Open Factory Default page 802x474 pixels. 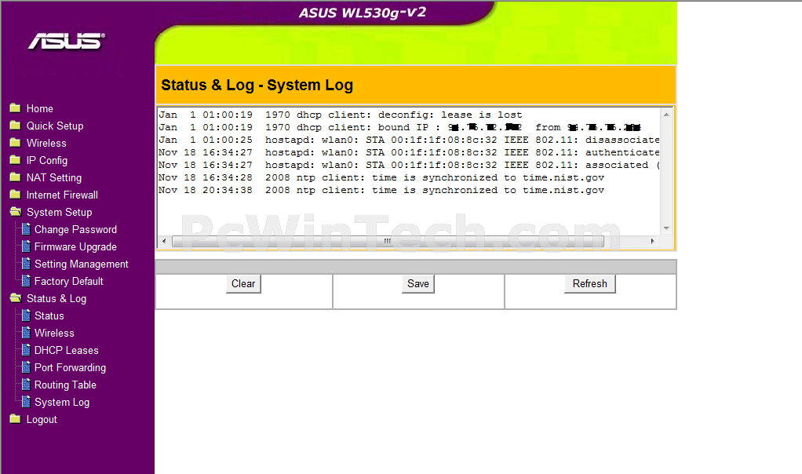click(69, 281)
